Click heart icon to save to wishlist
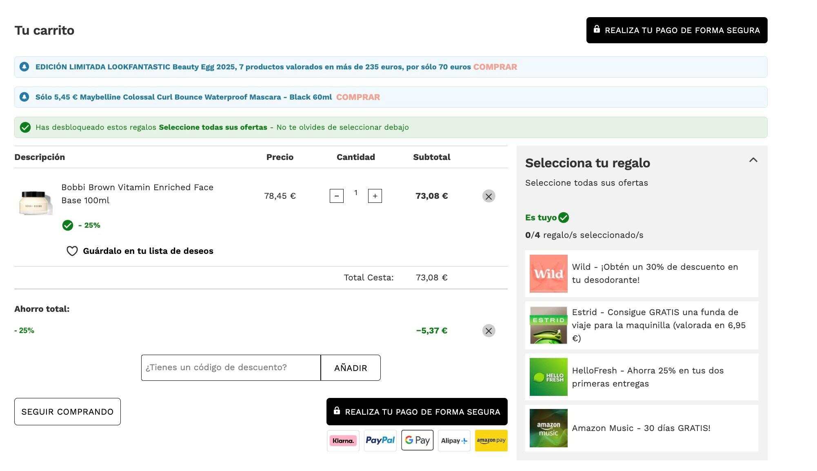 coord(72,251)
